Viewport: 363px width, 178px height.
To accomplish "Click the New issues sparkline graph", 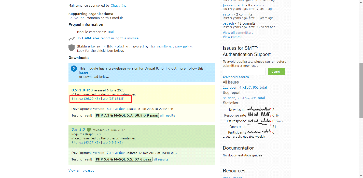I will pyautogui.click(x=259, y=109).
